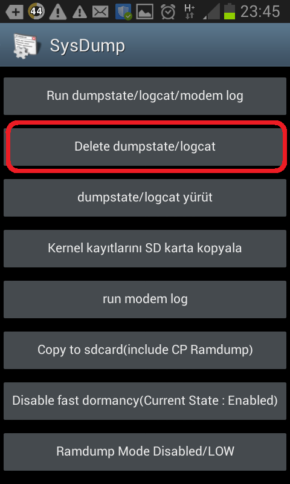Open the plus notification icon in status bar

[x=14, y=11]
